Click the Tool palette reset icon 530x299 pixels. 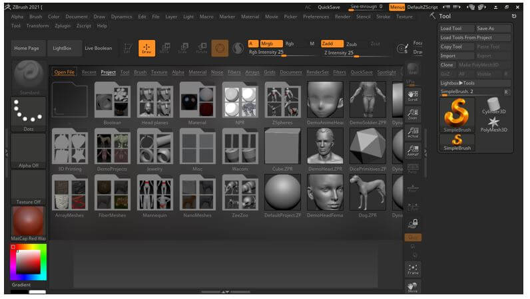pyautogui.click(x=514, y=16)
